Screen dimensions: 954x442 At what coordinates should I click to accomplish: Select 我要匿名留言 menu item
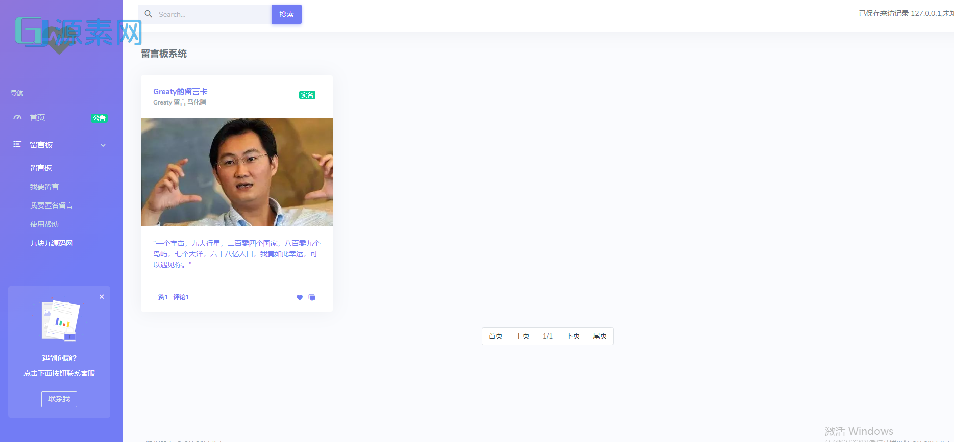[52, 205]
